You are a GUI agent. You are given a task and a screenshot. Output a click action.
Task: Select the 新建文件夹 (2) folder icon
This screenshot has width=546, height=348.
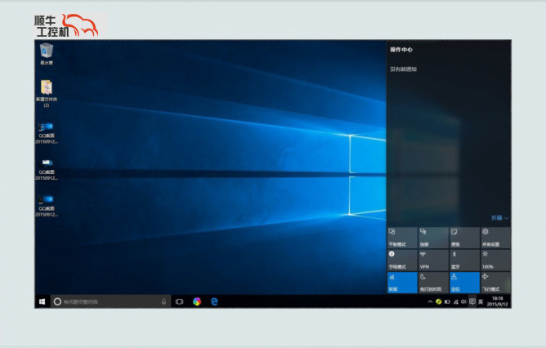click(47, 93)
